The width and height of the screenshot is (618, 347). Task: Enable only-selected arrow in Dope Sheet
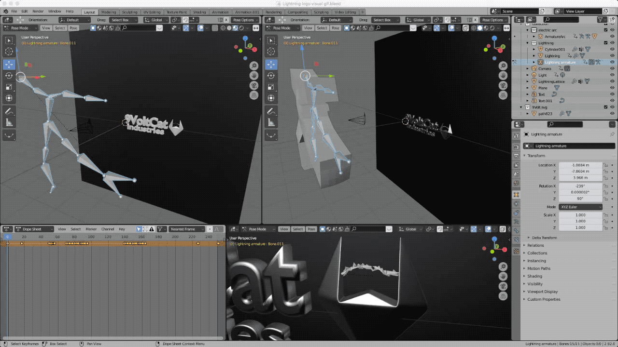pyautogui.click(x=139, y=229)
